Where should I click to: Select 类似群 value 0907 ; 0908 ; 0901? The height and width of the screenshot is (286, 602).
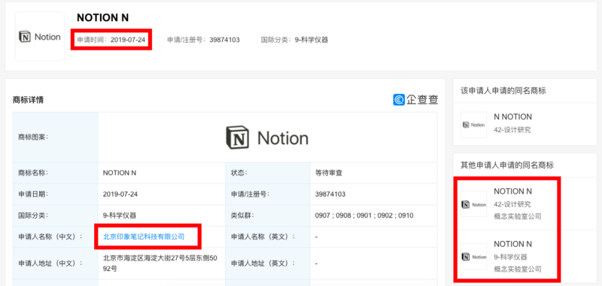pos(364,215)
